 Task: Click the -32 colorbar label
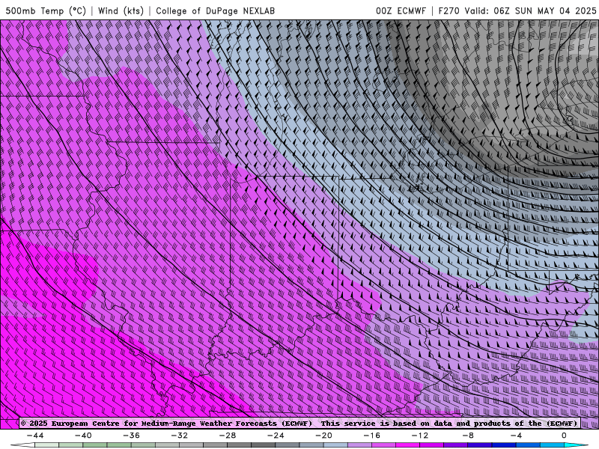(x=179, y=436)
